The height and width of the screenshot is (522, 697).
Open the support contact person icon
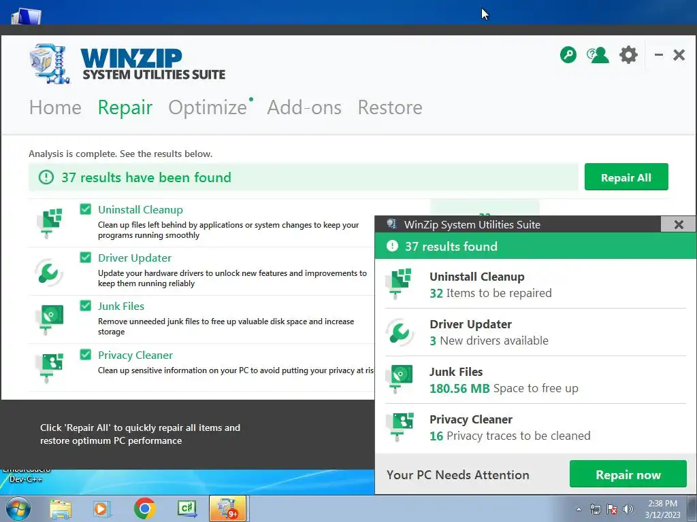(x=598, y=55)
